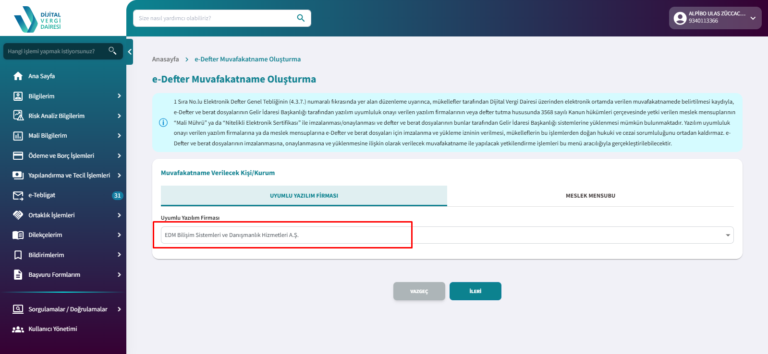Click the Dilekçelerim book icon
The height and width of the screenshot is (354, 768).
(18, 235)
